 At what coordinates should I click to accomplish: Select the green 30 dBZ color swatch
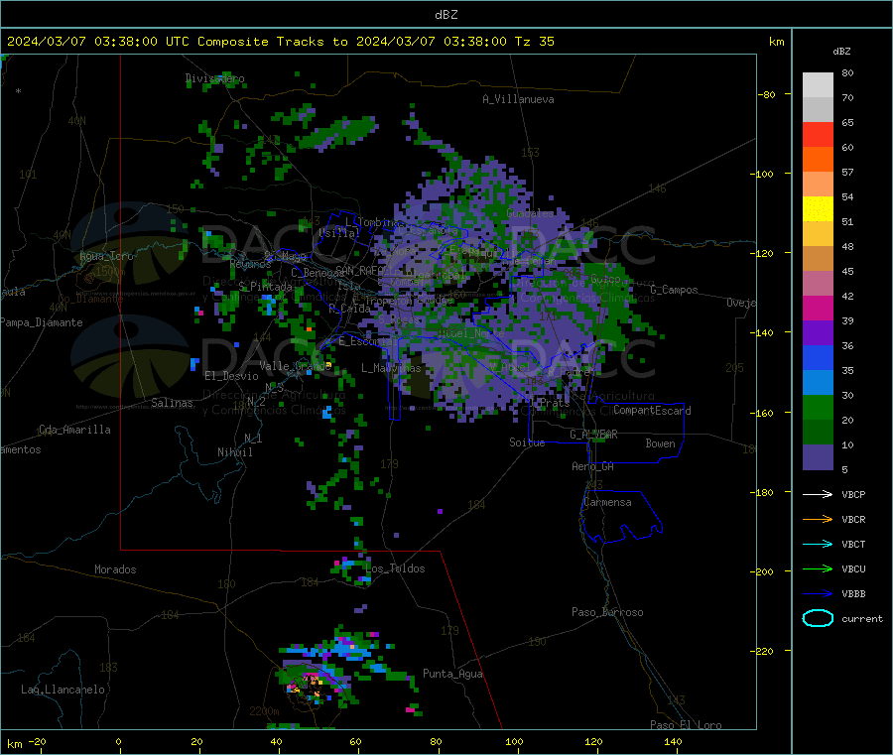(x=818, y=407)
